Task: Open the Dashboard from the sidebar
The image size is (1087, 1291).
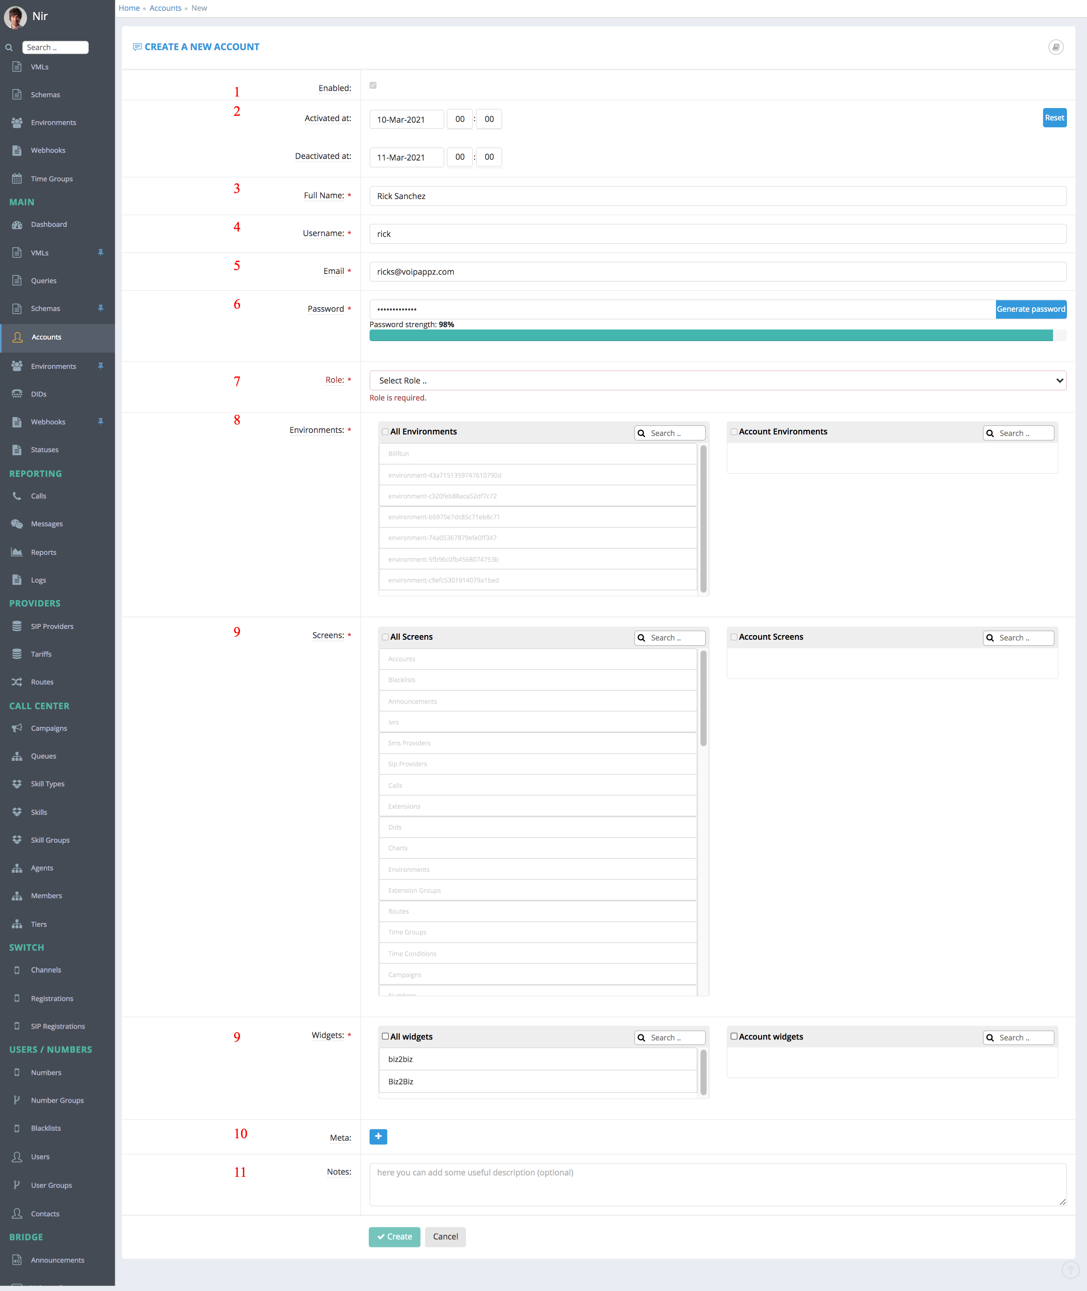Action: [x=49, y=224]
